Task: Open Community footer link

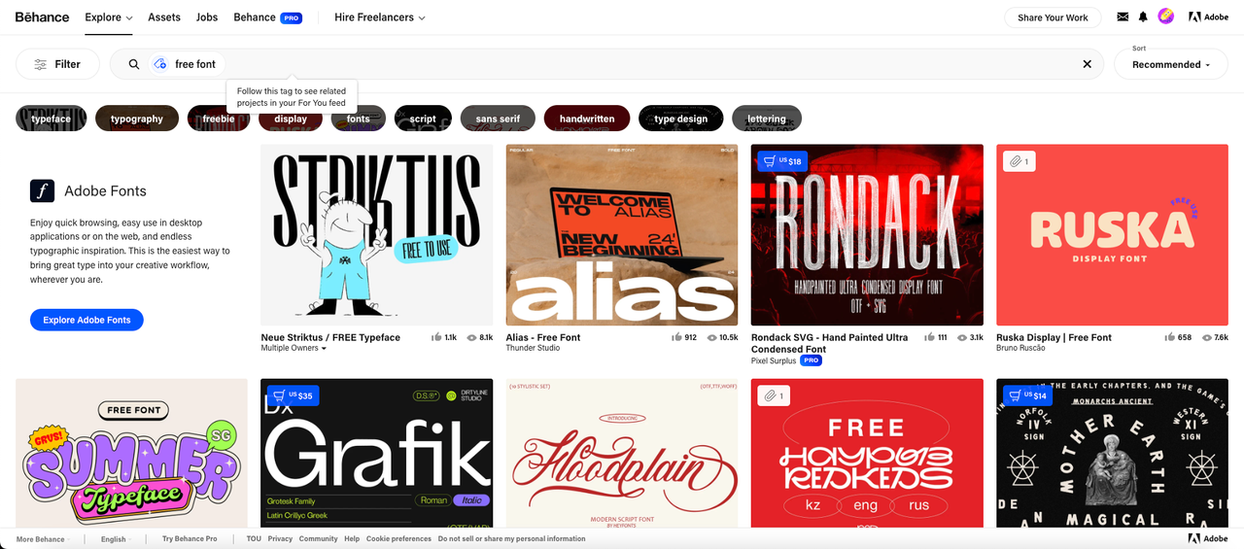Action: pos(318,538)
